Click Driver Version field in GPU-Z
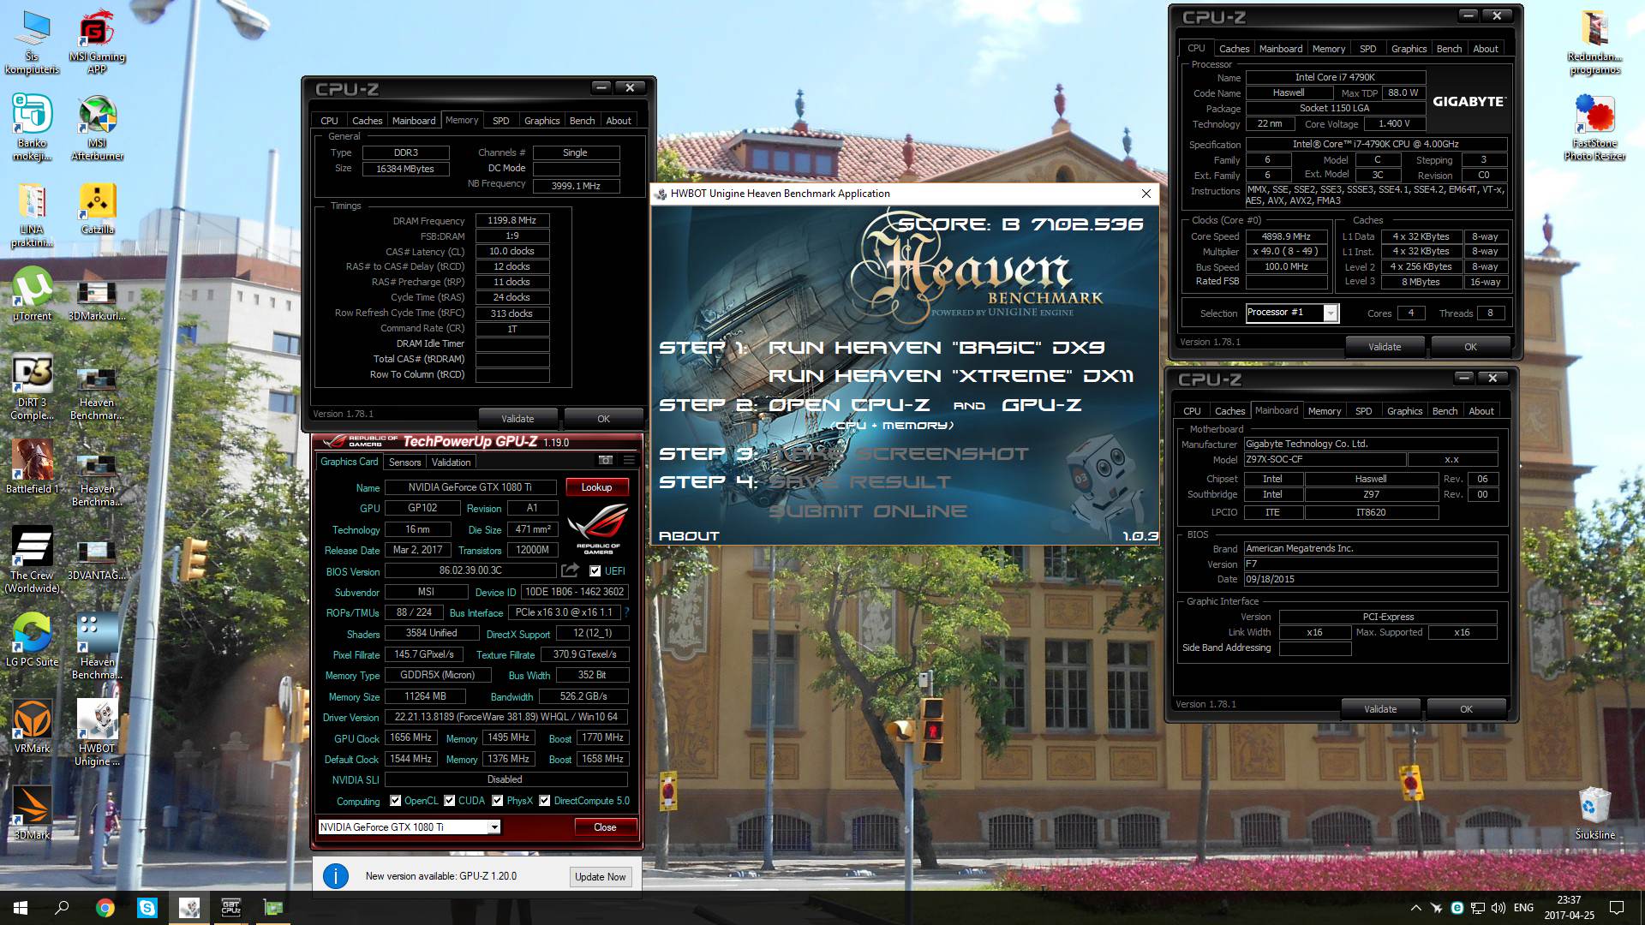The width and height of the screenshot is (1645, 925). tap(506, 717)
